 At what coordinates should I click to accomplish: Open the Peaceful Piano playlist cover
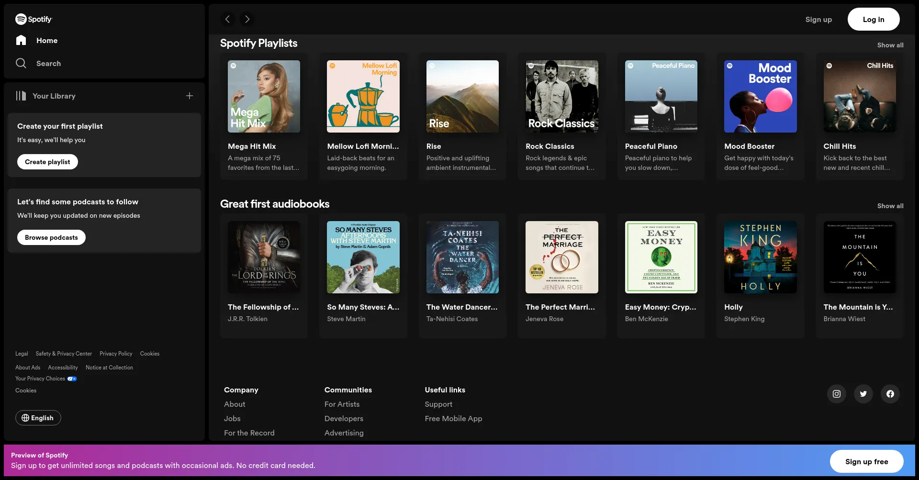click(x=661, y=96)
